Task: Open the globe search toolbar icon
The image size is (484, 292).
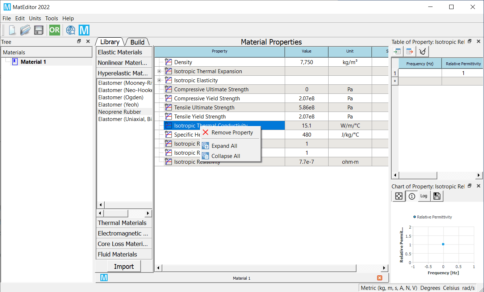Action: pos(71,30)
